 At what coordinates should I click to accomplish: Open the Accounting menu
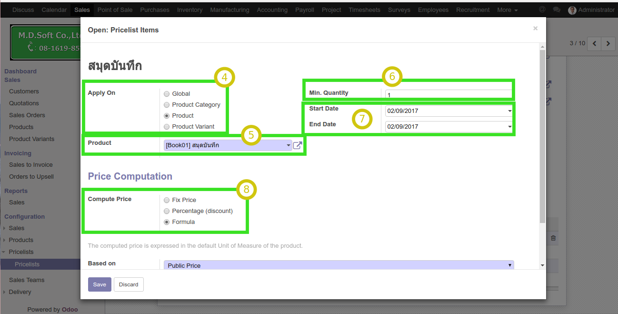coord(272,10)
